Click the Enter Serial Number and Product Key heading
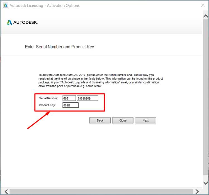 pyautogui.click(x=59, y=47)
